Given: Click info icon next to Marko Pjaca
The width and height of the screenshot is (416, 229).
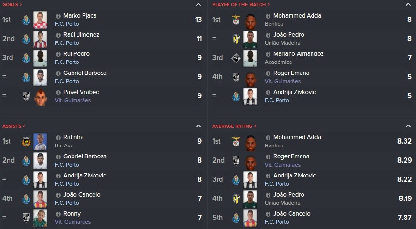Looking at the screenshot, I should coord(58,16).
